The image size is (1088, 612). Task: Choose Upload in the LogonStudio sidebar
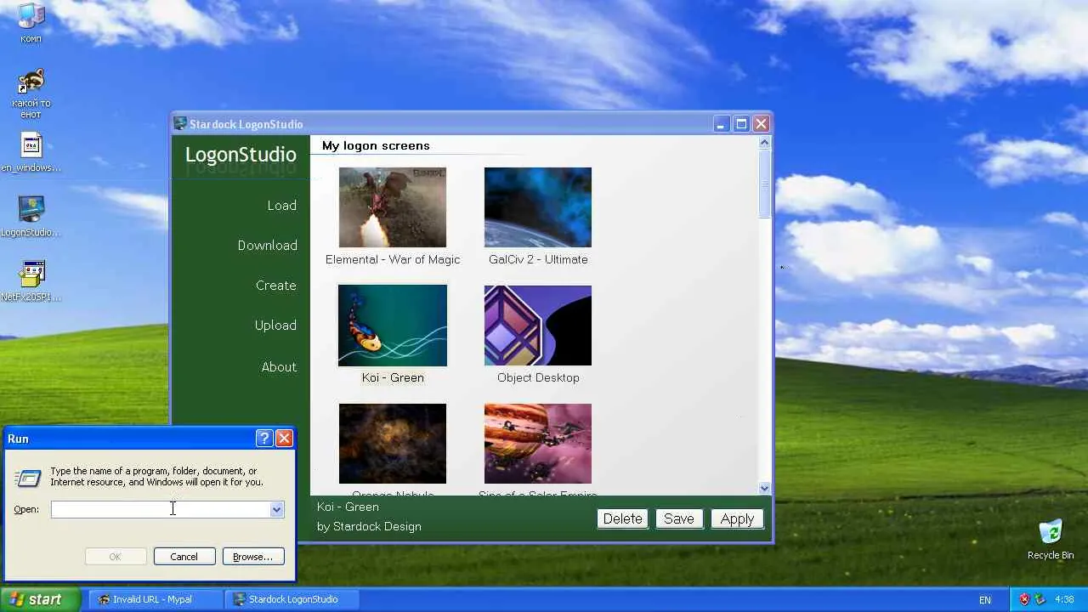pyautogui.click(x=275, y=326)
